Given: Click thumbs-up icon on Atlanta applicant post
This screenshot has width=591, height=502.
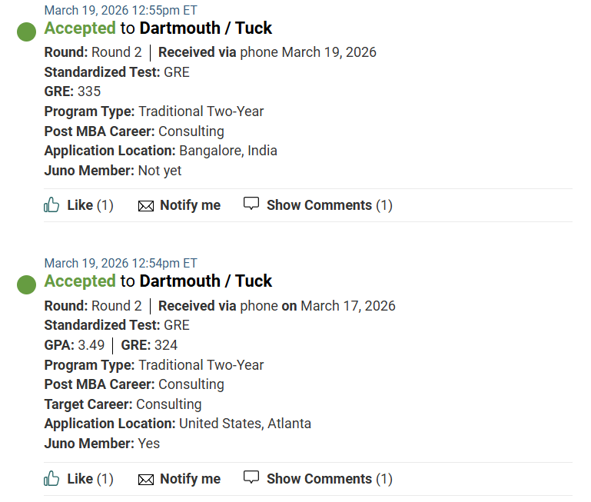Looking at the screenshot, I should click(51, 478).
